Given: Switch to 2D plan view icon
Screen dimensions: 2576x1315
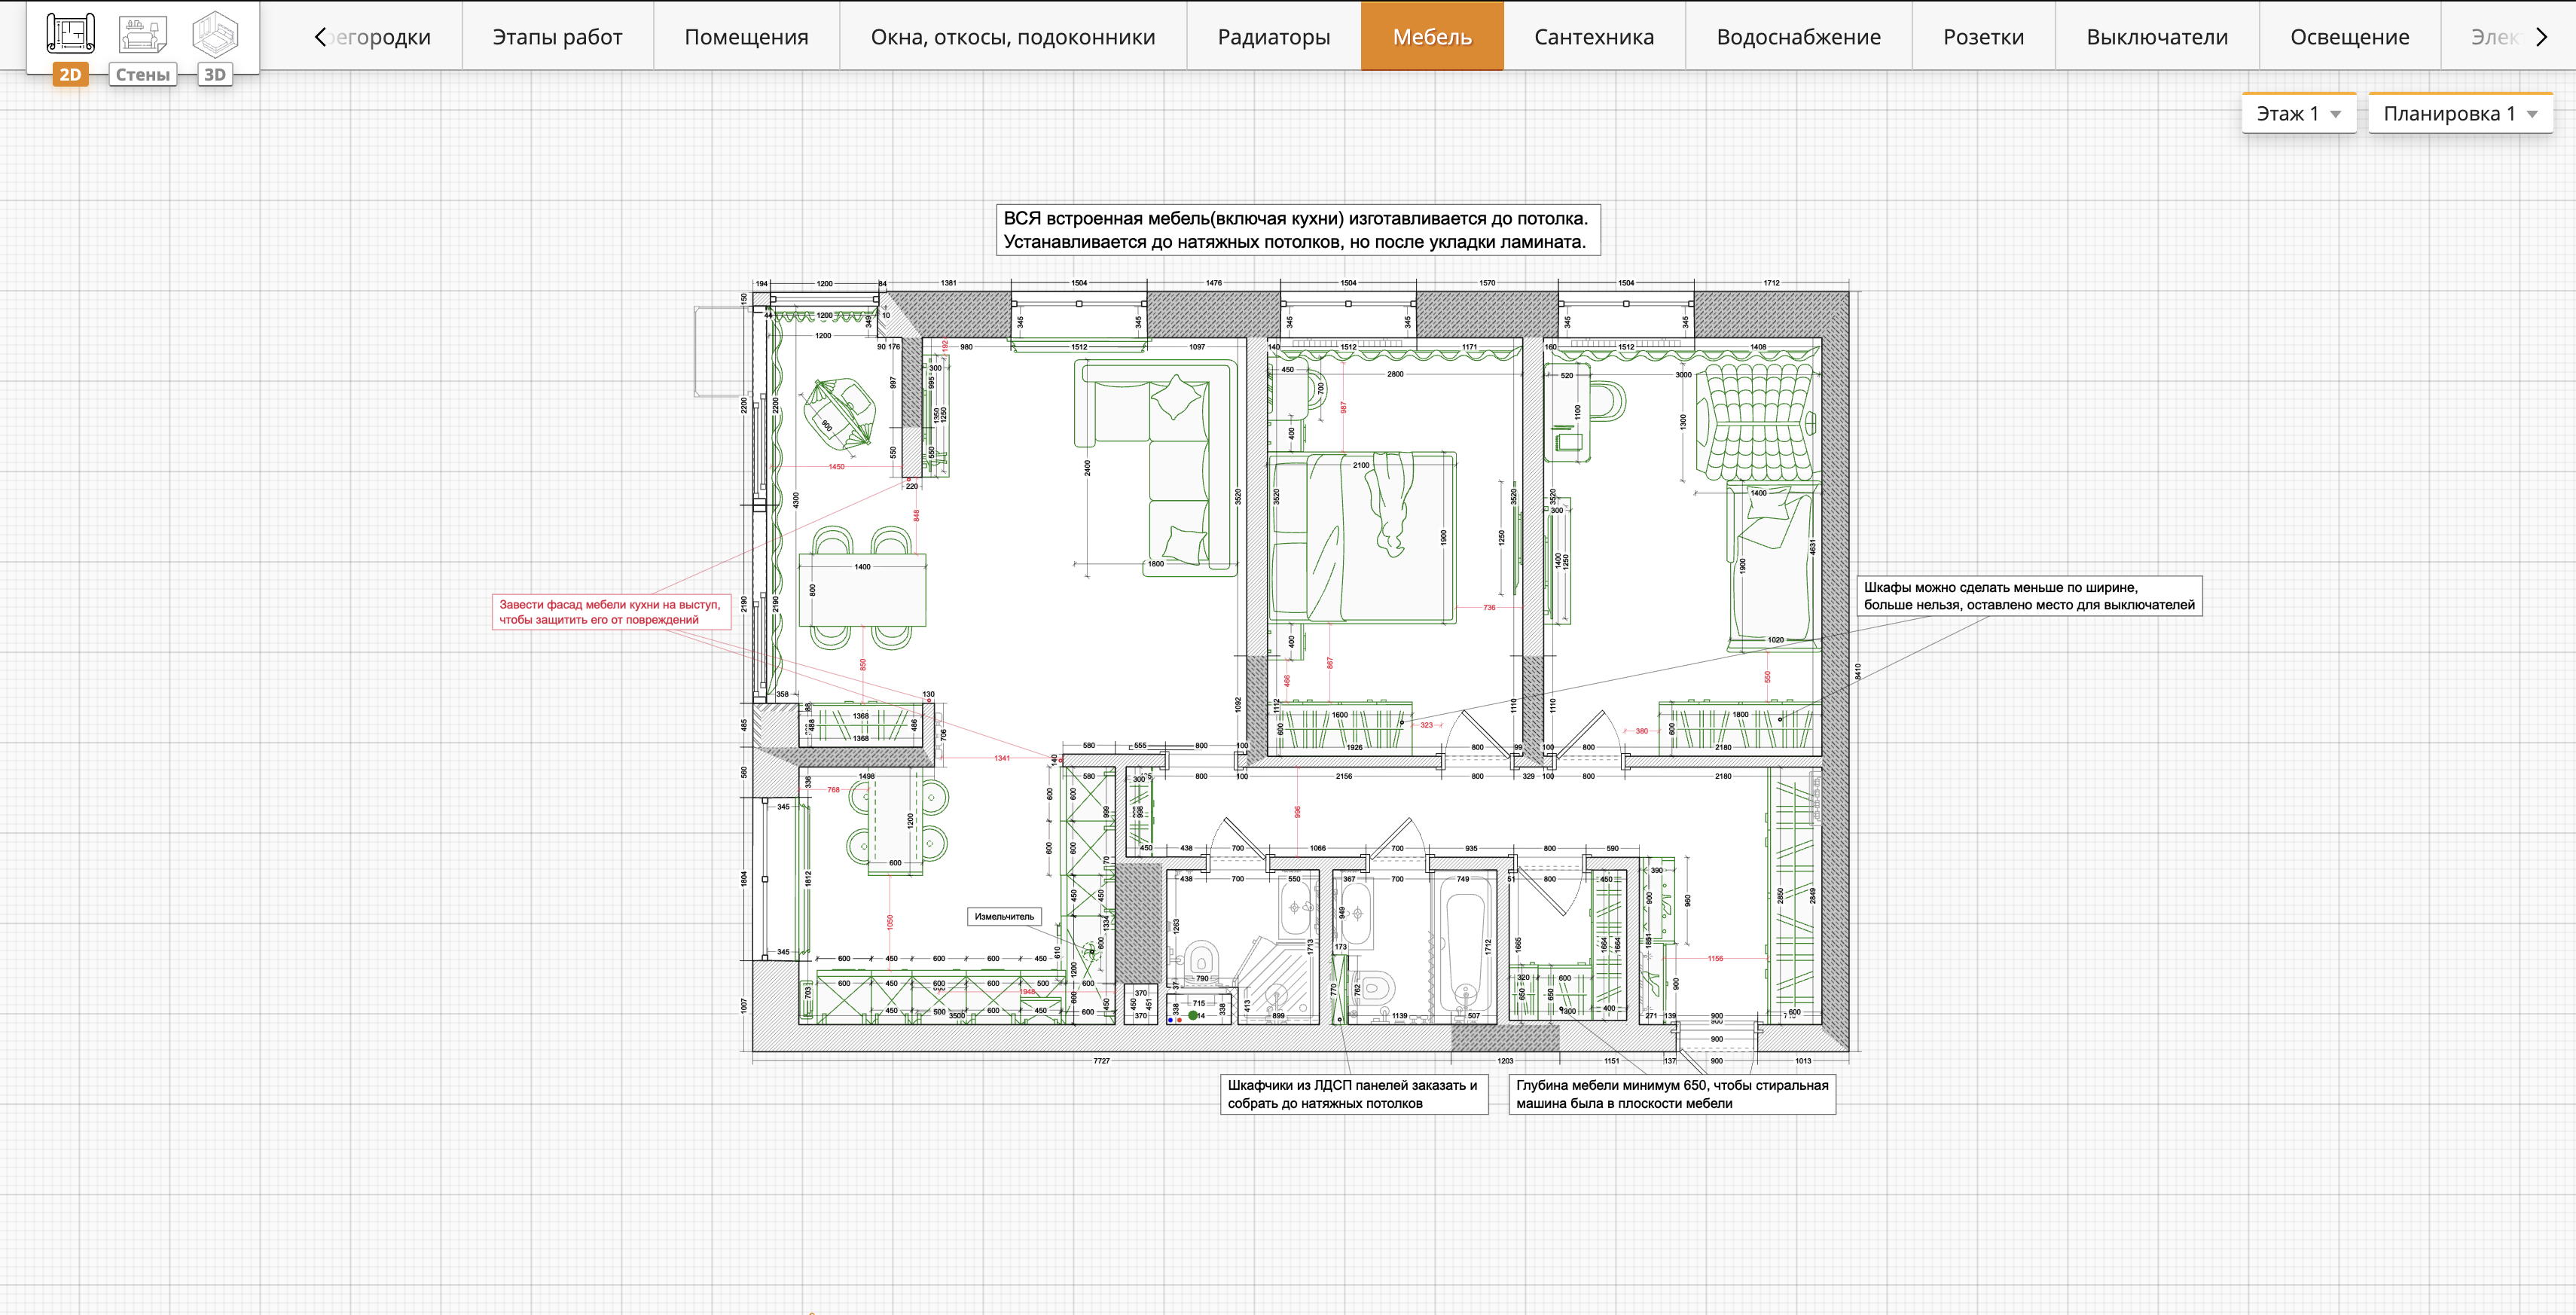Looking at the screenshot, I should (70, 34).
